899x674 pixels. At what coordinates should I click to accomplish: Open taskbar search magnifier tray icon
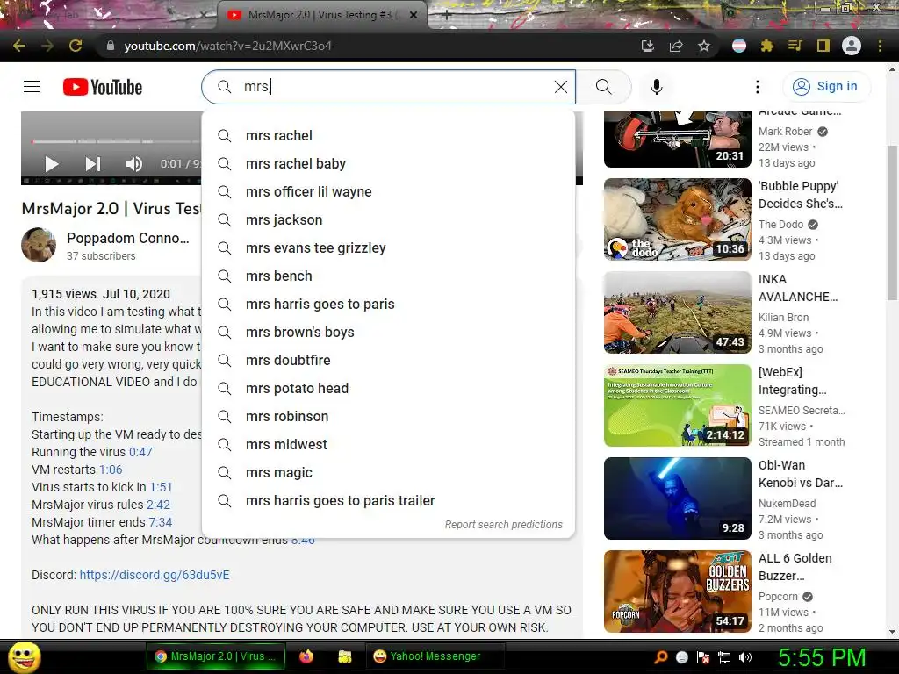click(661, 657)
